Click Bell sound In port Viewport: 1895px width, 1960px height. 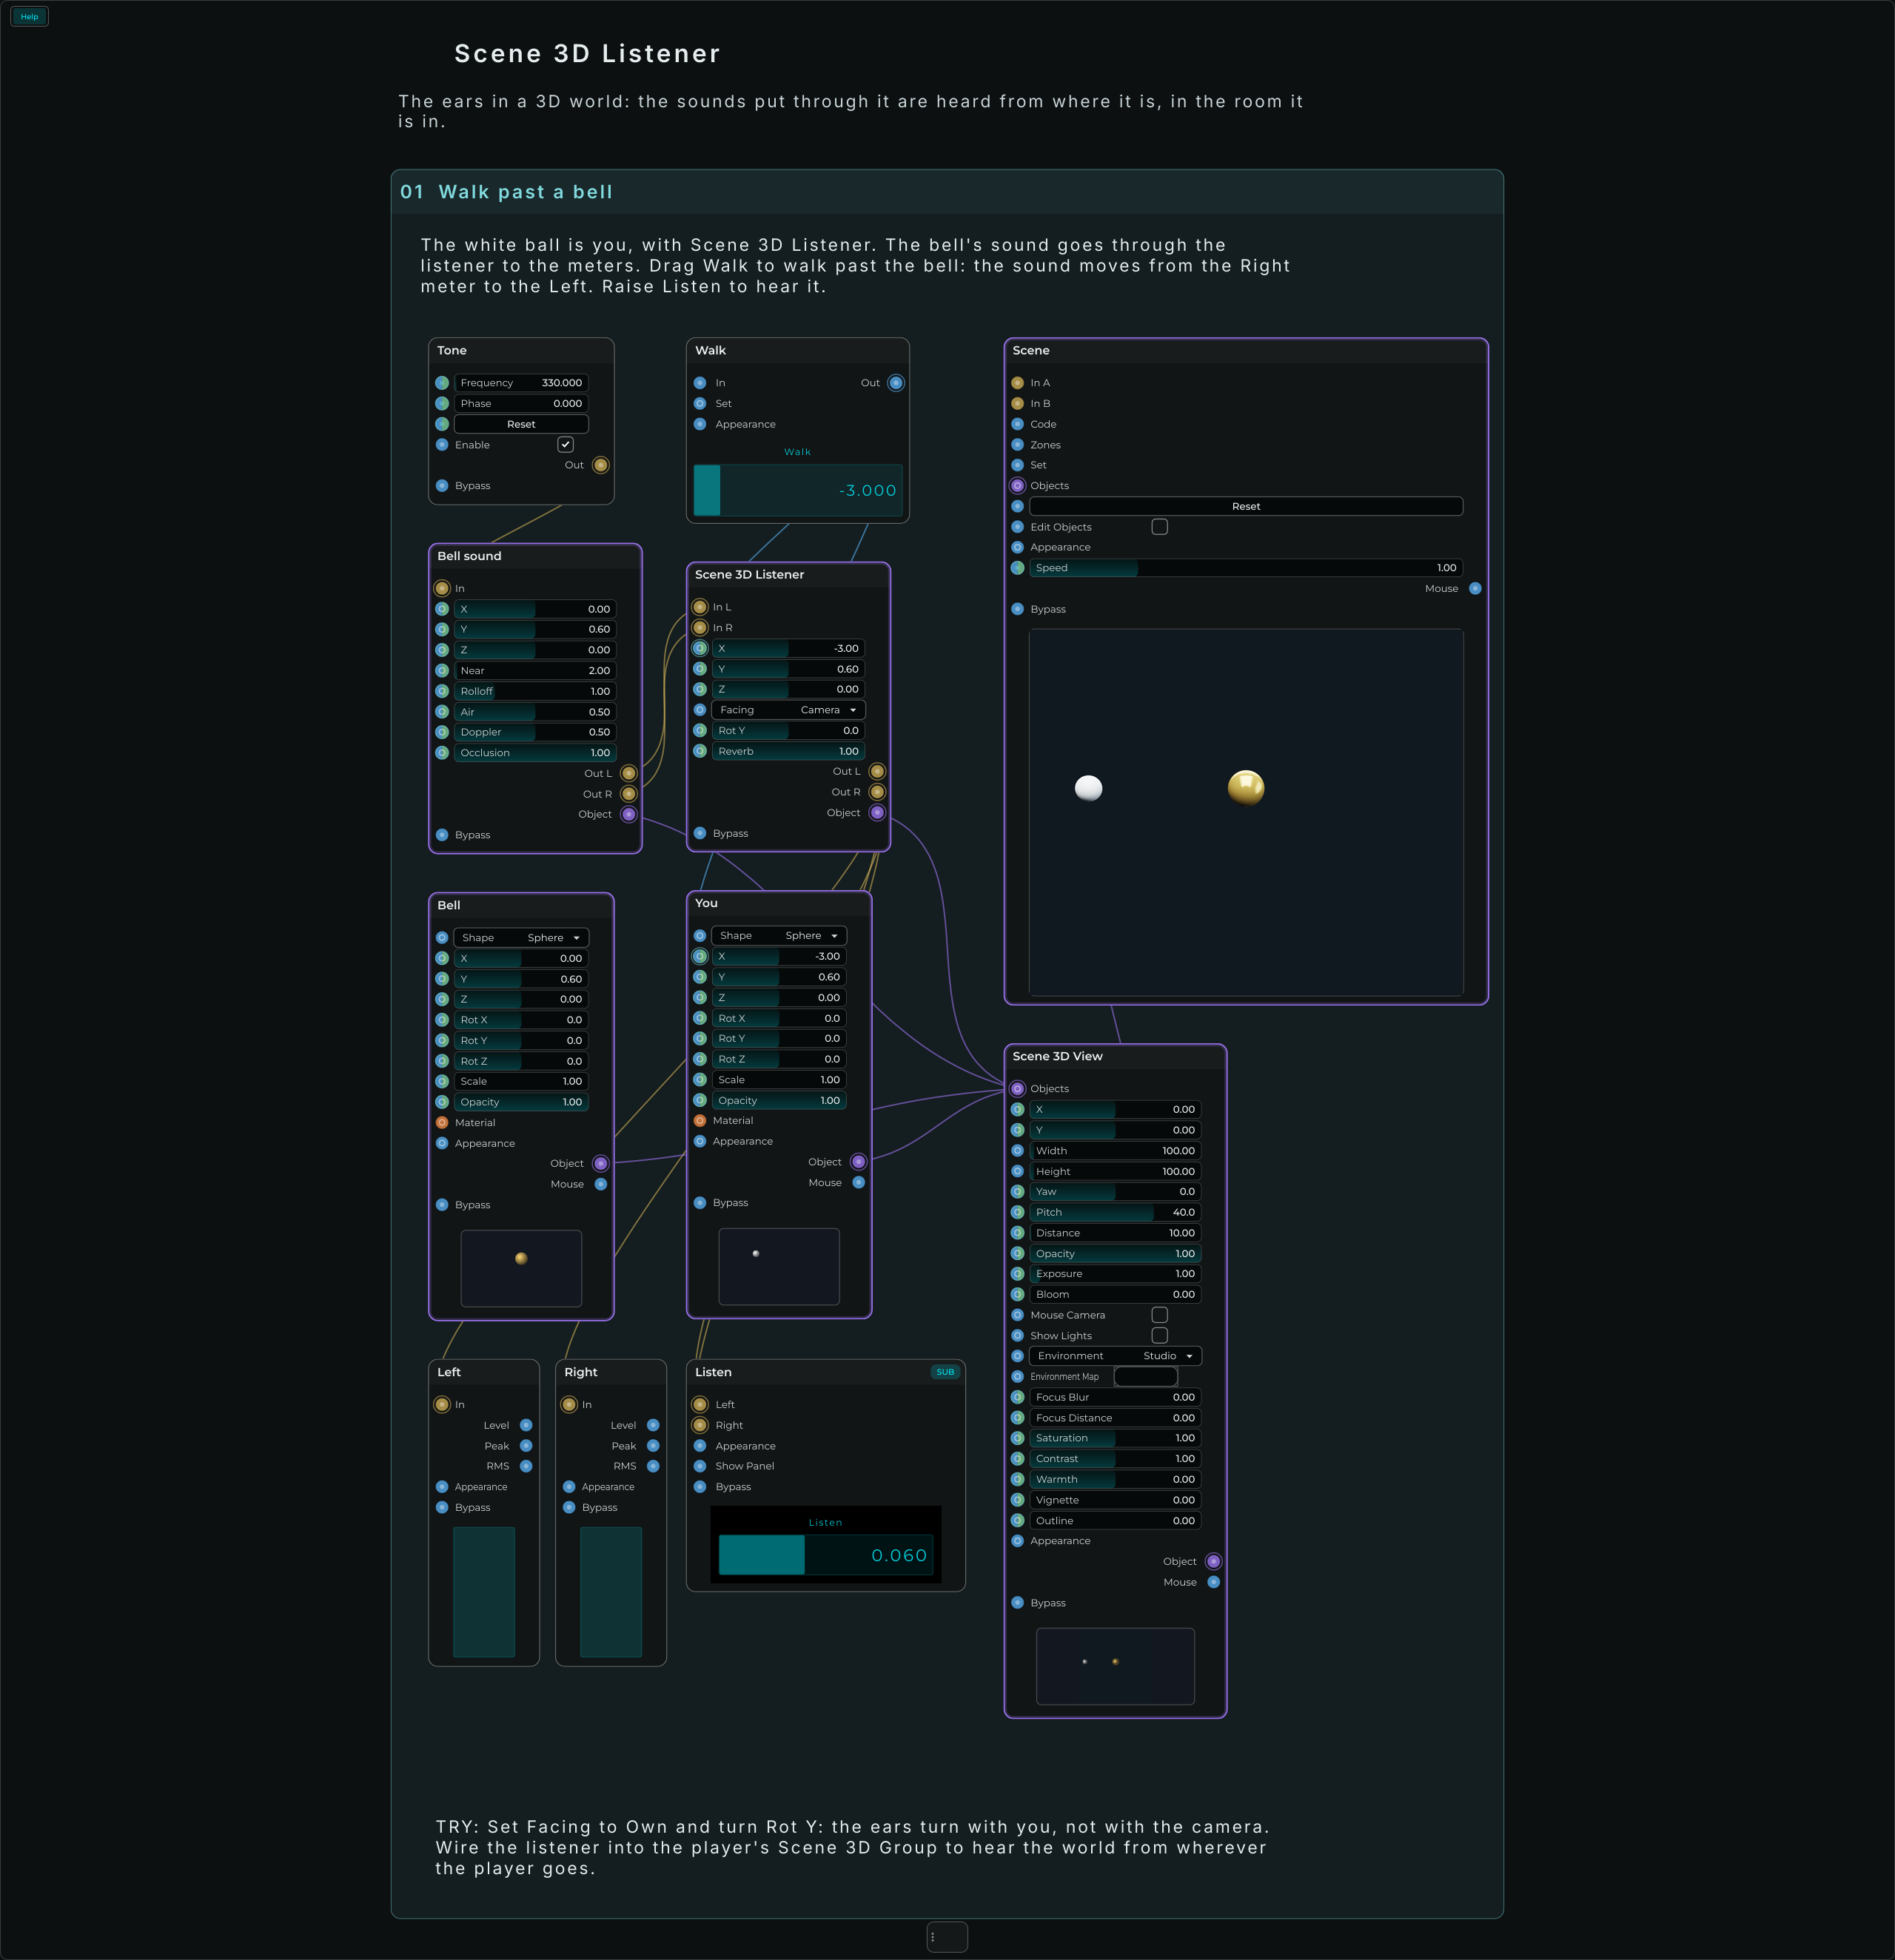pyautogui.click(x=442, y=588)
